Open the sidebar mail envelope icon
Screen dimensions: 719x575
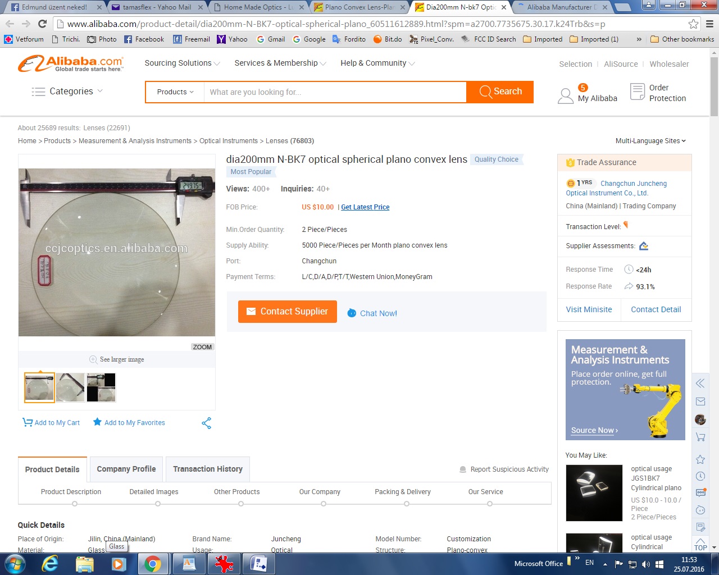(700, 401)
